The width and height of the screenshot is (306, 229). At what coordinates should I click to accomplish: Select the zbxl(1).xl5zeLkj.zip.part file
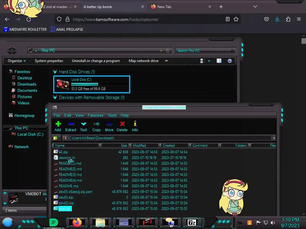pyautogui.click(x=76, y=192)
